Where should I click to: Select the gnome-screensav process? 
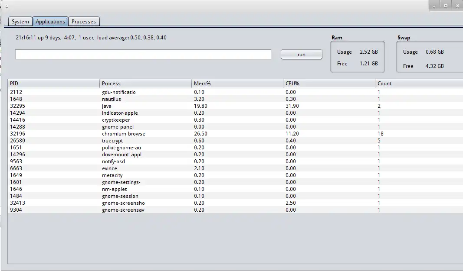[123, 210]
